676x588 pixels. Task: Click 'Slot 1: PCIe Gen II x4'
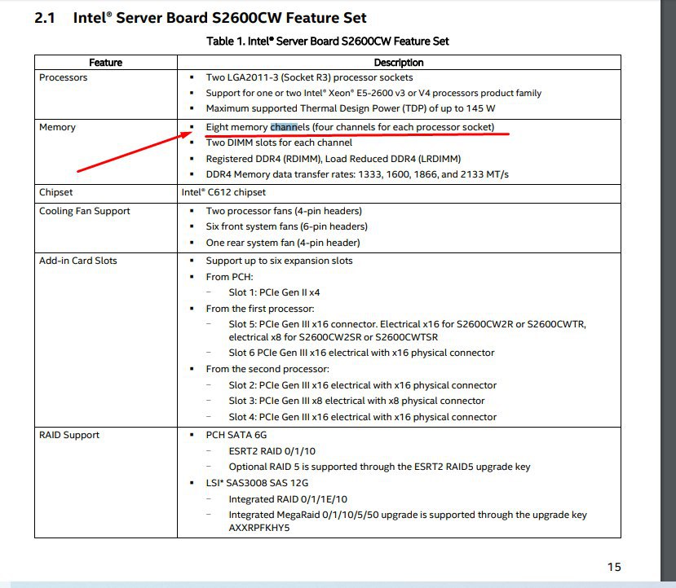(x=274, y=292)
